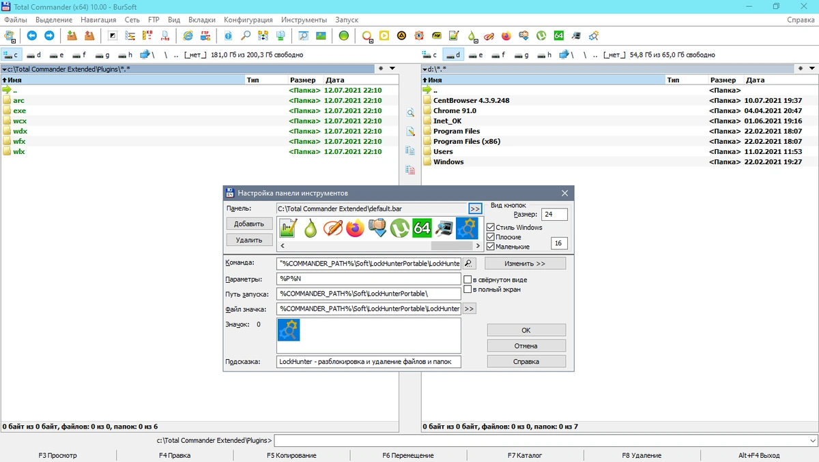819x462 pixels.
Task: Select the Firefox icon in the dialog button strip
Action: pos(355,228)
